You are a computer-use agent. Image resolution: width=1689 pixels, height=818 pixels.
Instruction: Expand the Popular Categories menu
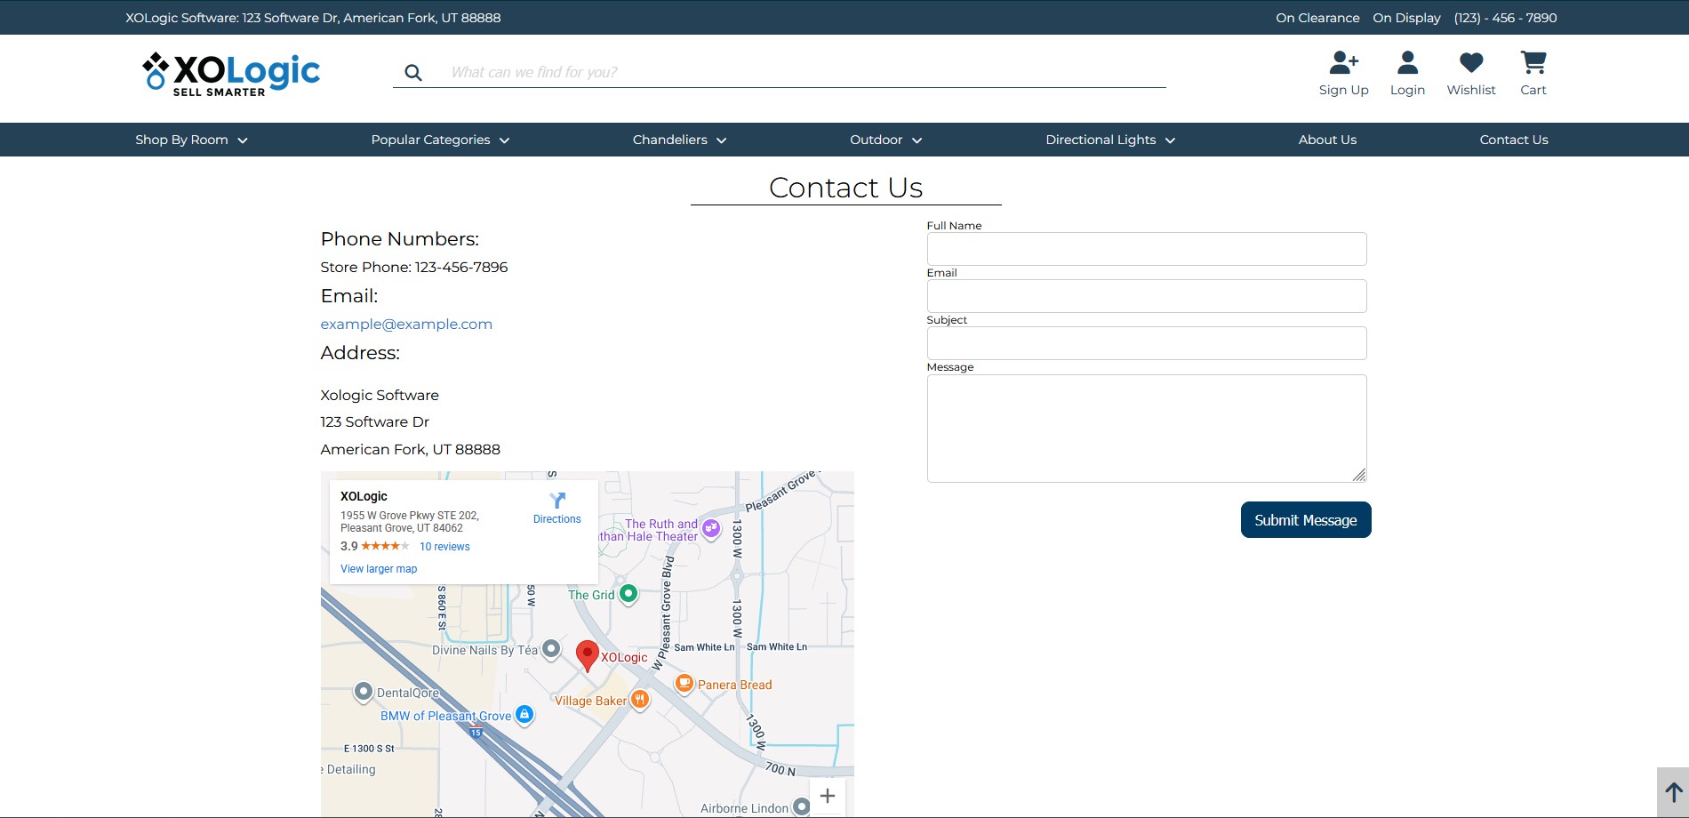[440, 140]
